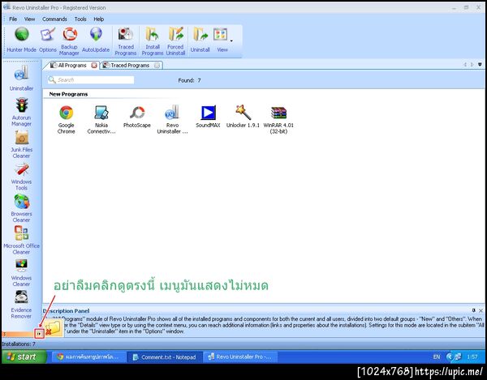Open Windows Cleaner in the sidebar
The width and height of the screenshot is (487, 380).
point(21,273)
